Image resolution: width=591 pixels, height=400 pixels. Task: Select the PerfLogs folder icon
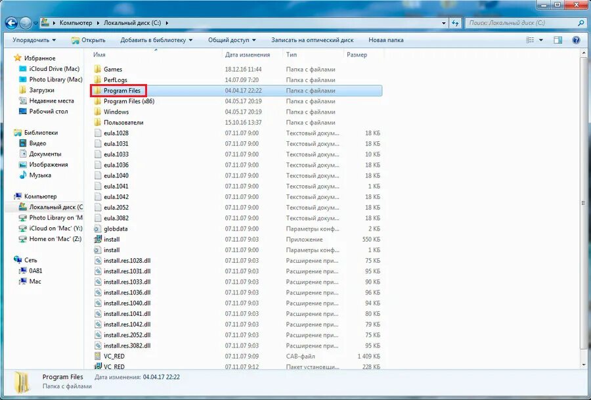(x=98, y=80)
